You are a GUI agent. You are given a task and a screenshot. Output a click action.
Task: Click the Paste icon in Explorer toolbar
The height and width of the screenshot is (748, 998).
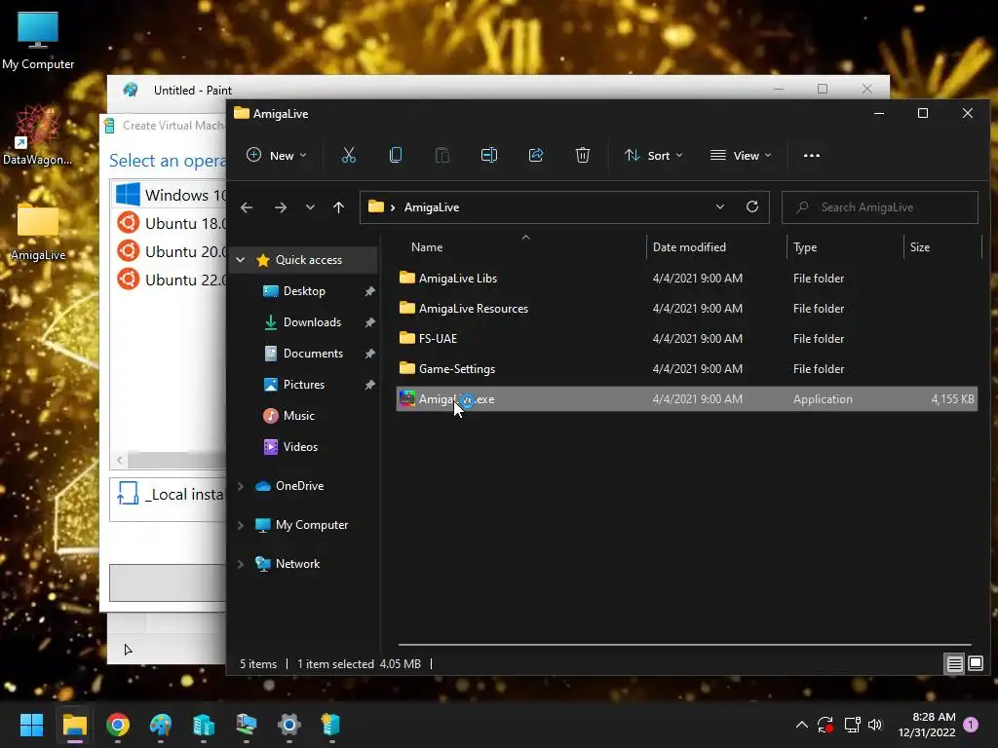pyautogui.click(x=441, y=155)
